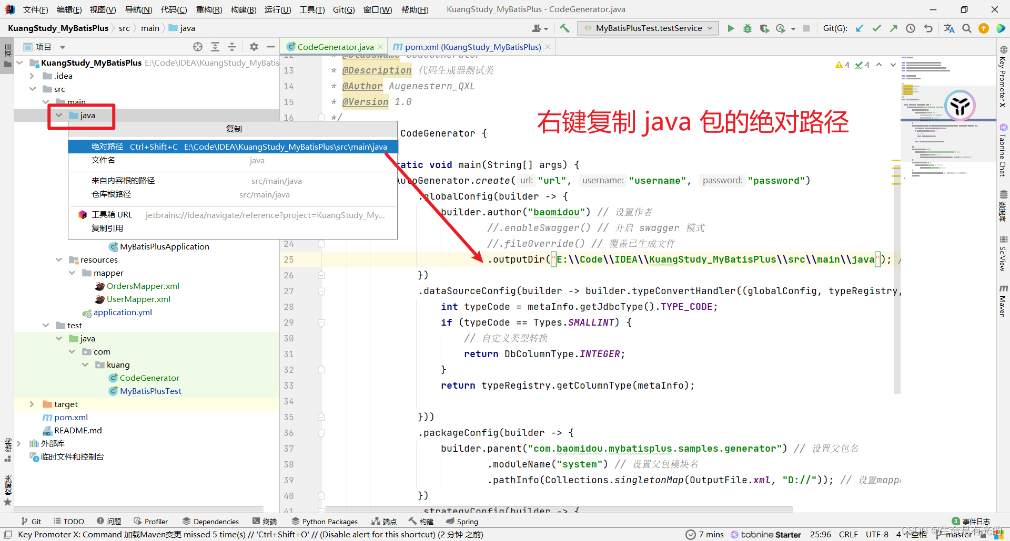Choose 复制引用 in the popup
The height and width of the screenshot is (541, 1010).
233,228
